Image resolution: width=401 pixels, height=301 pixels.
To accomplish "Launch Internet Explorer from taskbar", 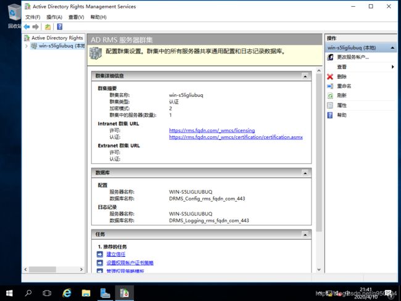I will 67,293.
